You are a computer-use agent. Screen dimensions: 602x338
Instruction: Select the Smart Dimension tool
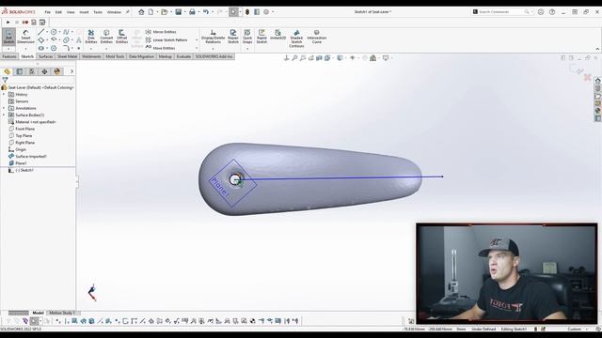25,37
